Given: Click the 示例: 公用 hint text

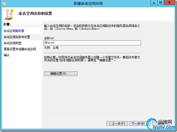Looking at the screenshot, I should (51, 47).
